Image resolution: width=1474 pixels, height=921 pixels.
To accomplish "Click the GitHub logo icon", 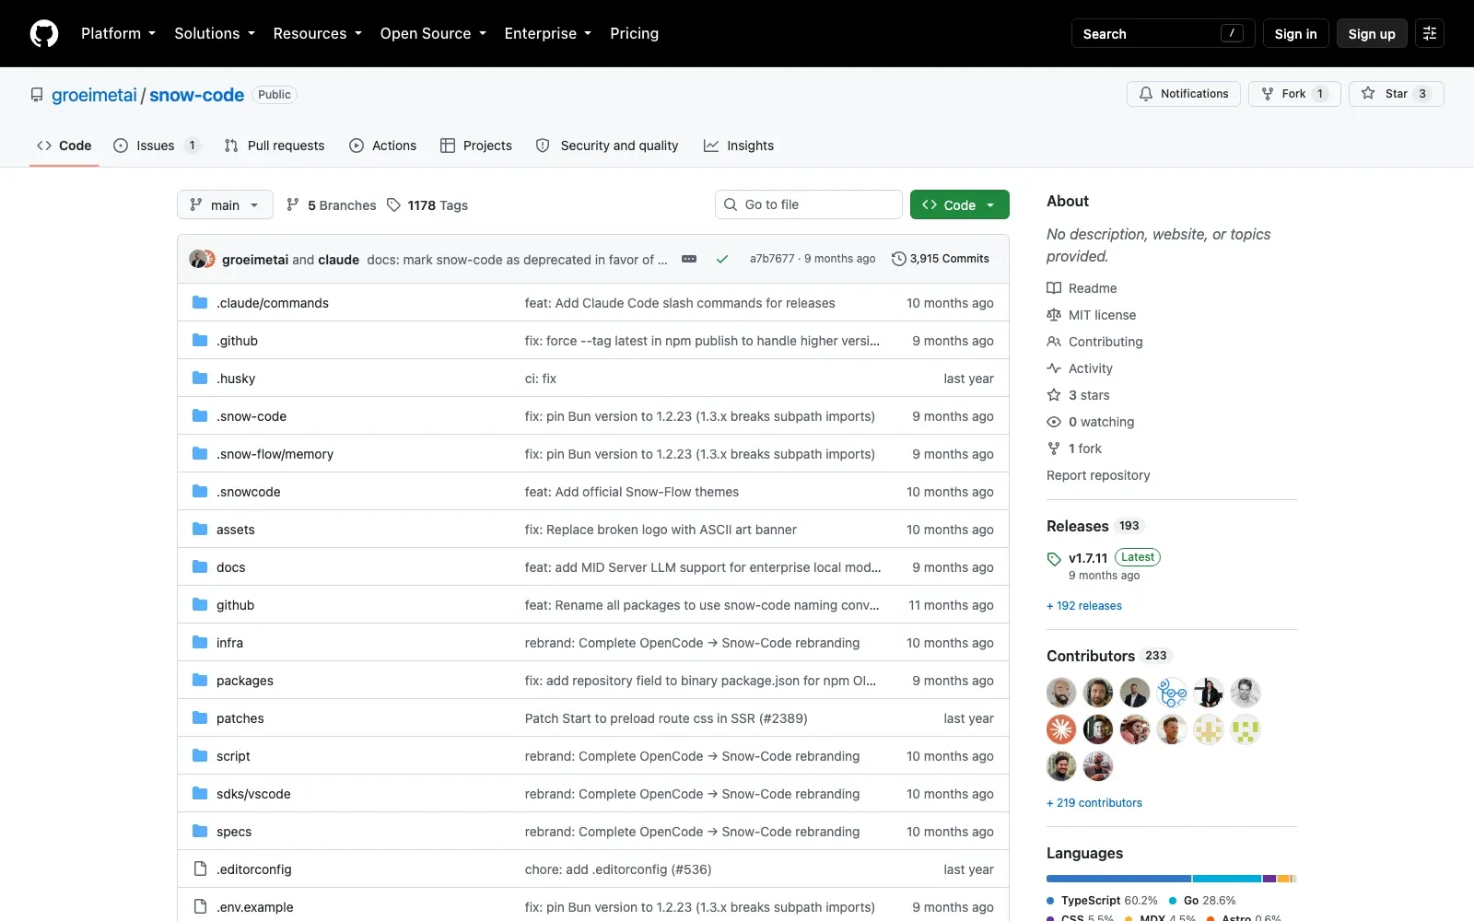I will 44,33.
